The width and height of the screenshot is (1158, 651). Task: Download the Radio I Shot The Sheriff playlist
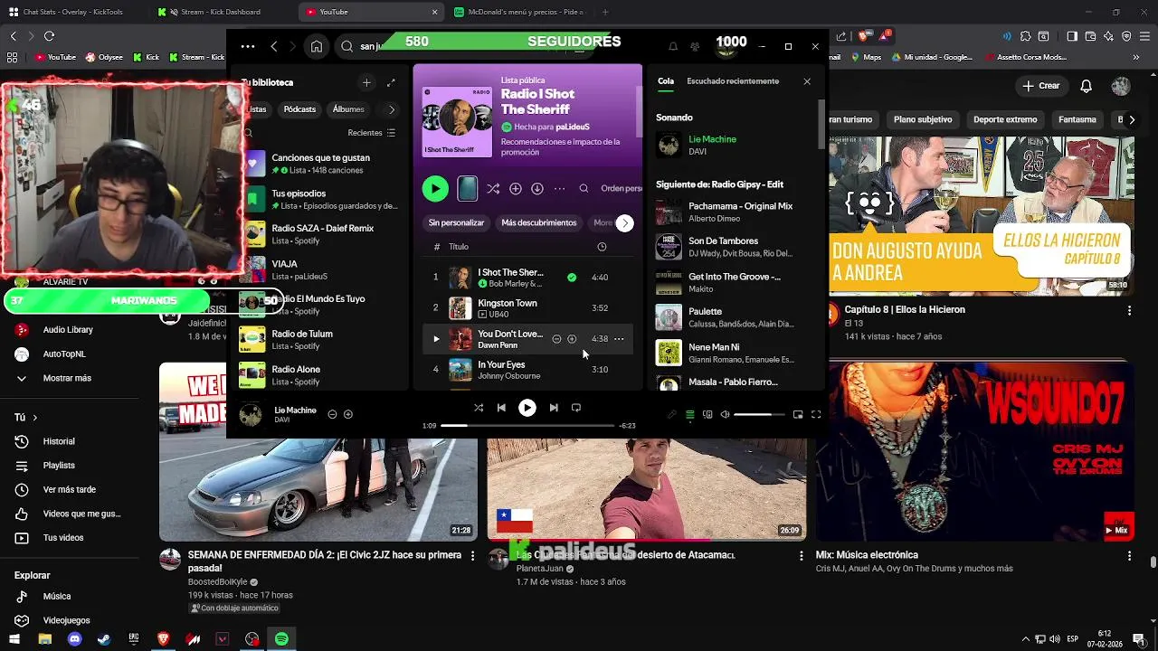tap(537, 189)
